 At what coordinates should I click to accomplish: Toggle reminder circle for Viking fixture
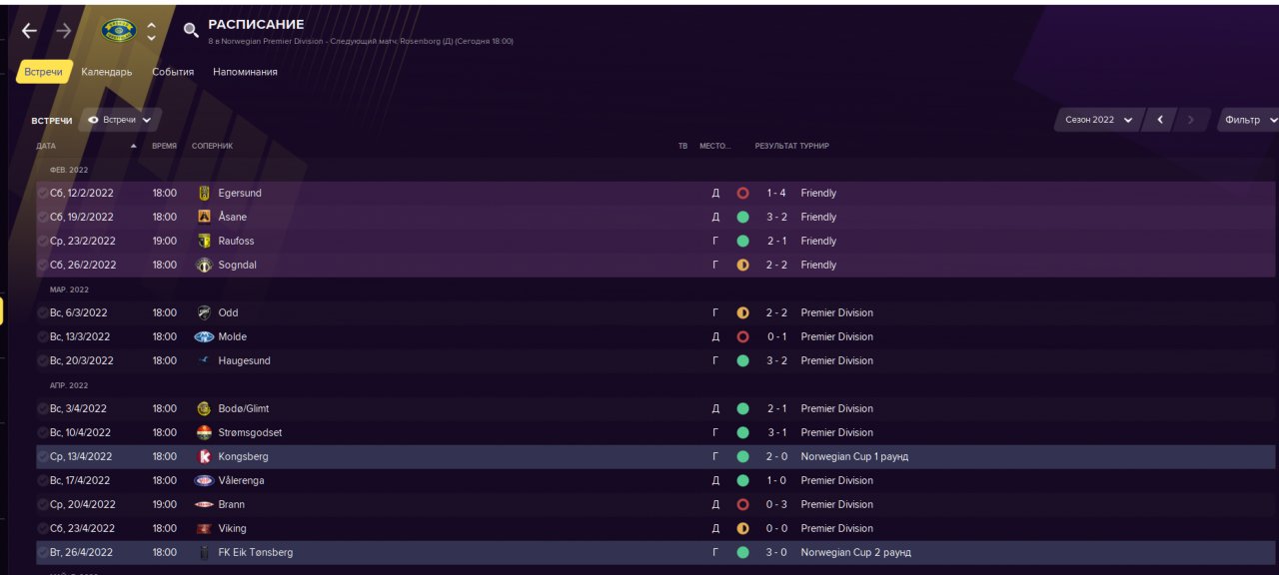click(x=42, y=528)
